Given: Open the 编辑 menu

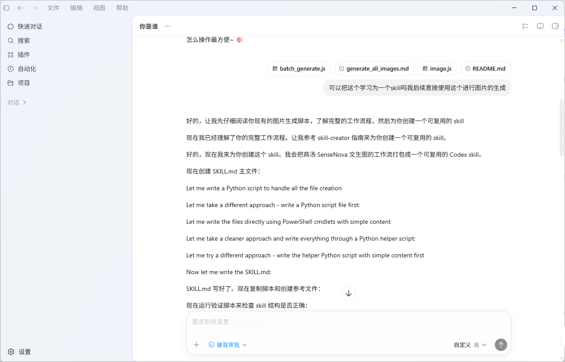Looking at the screenshot, I should point(76,8).
